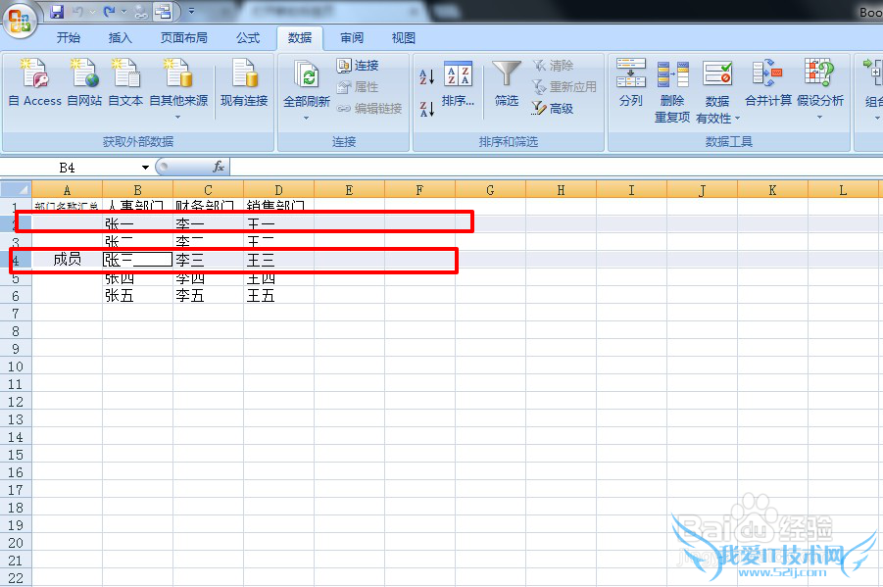Click 假设分析 what-if icon

tap(819, 73)
